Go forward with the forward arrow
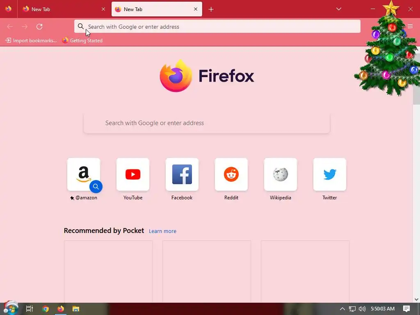 pyautogui.click(x=25, y=27)
